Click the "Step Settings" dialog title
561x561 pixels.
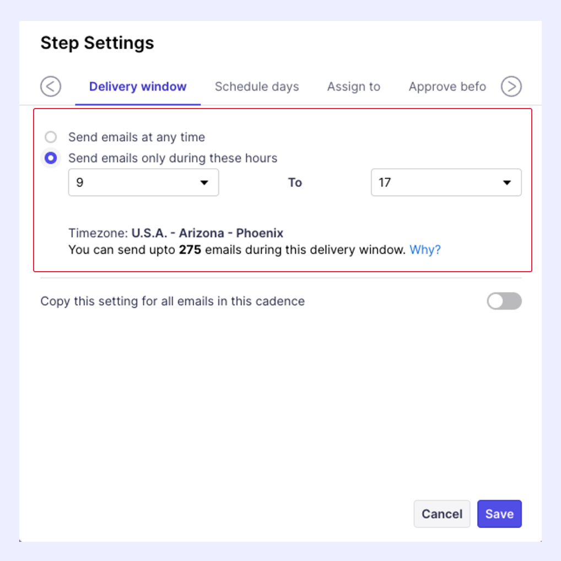tap(97, 43)
